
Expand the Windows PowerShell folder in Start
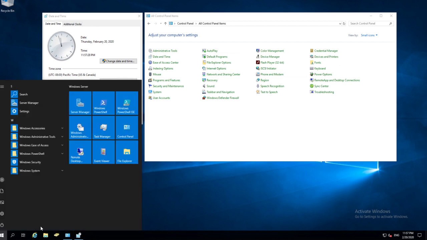pos(37,154)
